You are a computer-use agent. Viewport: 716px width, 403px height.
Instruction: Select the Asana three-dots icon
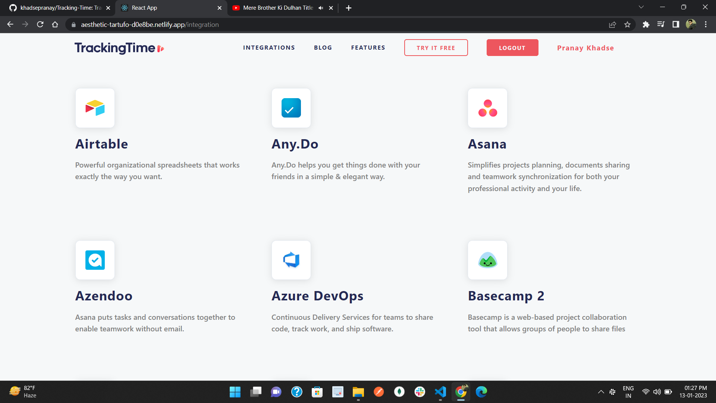pyautogui.click(x=487, y=108)
